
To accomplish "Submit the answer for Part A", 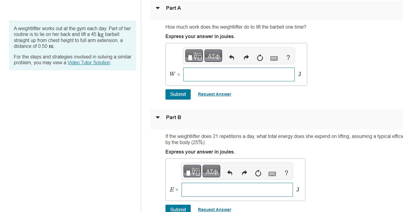I will click(178, 94).
